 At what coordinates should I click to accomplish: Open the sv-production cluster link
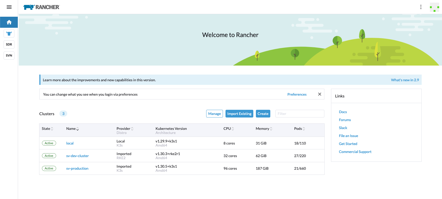pos(77,168)
